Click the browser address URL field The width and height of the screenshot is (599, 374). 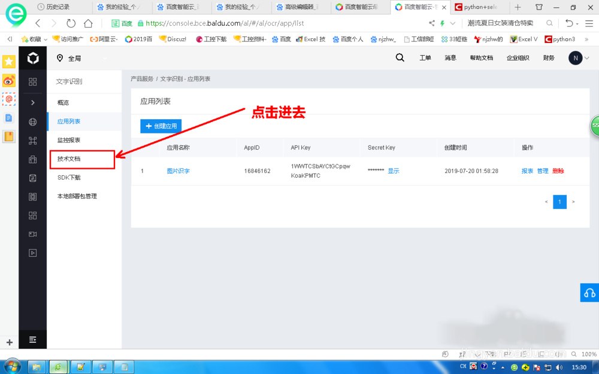[x=225, y=23]
